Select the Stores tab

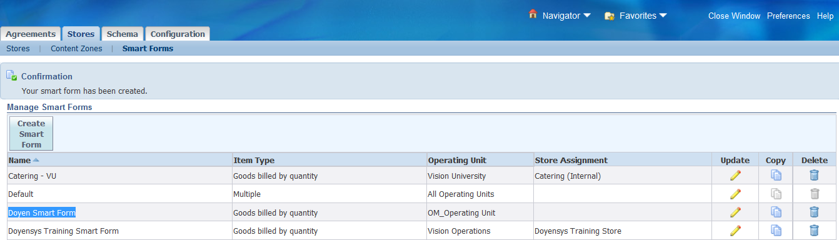(81, 34)
